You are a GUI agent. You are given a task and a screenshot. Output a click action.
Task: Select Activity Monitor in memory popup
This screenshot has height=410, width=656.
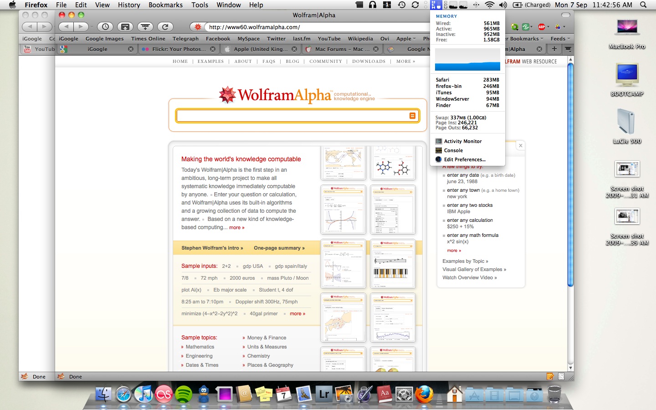coord(462,141)
